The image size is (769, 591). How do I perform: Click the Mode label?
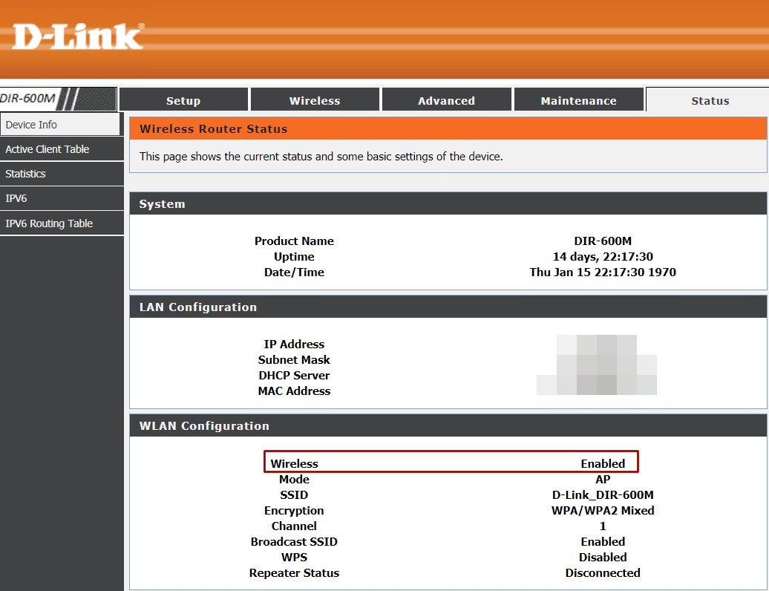(294, 479)
